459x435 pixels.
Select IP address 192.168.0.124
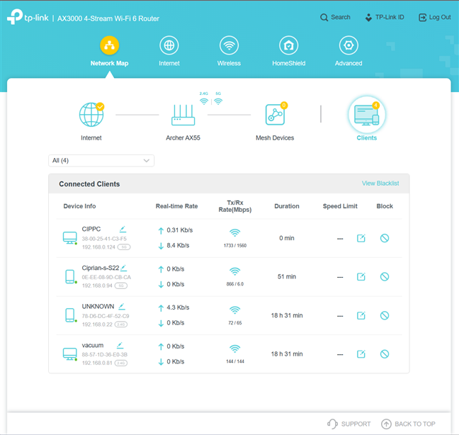pos(98,247)
